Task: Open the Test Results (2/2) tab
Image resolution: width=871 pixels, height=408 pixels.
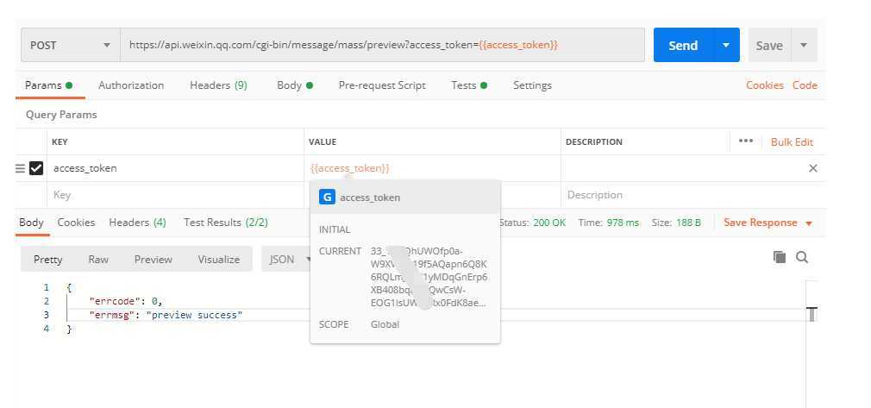Action: pyautogui.click(x=226, y=223)
